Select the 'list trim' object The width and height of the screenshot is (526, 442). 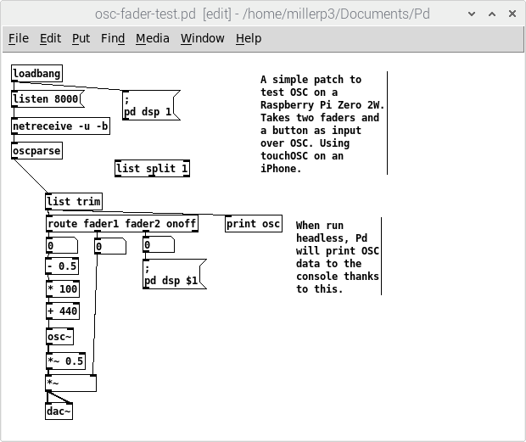tap(75, 201)
